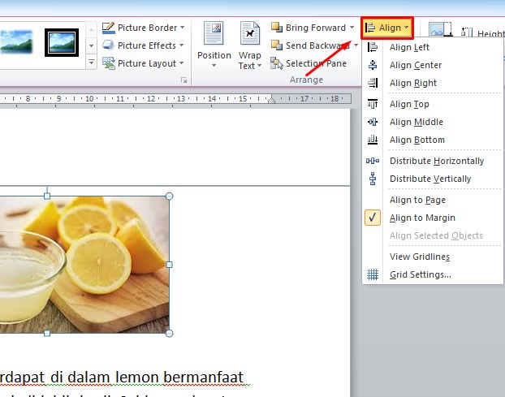Choose View Gridlines in Align menu
The height and width of the screenshot is (397, 505).
tap(420, 257)
